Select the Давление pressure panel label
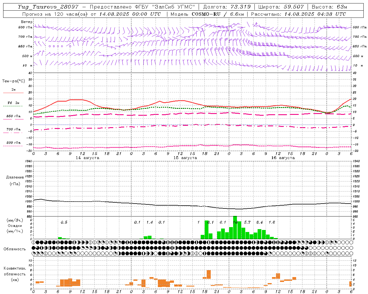This screenshot has width=368, height=294. pos(15,177)
